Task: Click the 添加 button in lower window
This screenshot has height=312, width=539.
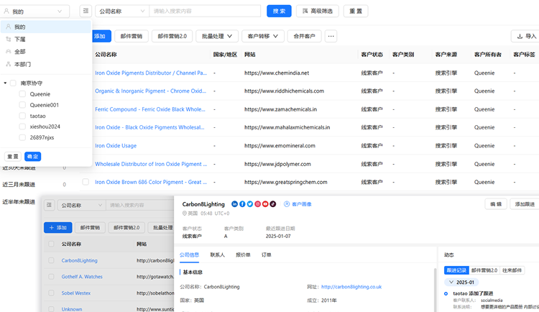Action: coord(57,228)
